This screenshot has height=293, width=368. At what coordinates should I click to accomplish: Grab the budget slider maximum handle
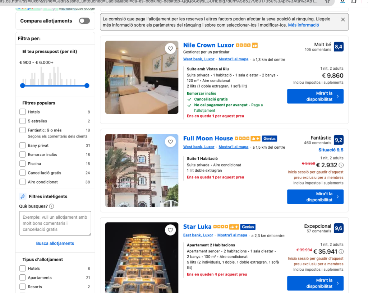87,85
